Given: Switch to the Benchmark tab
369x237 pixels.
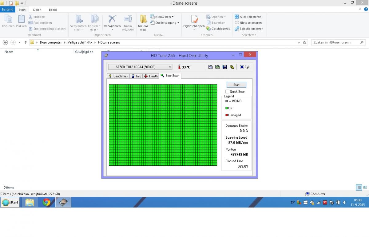Looking at the screenshot, I should (118, 76).
